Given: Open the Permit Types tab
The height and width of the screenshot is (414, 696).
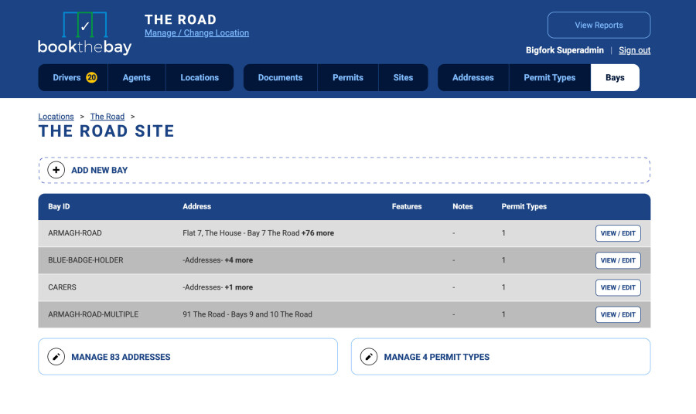Looking at the screenshot, I should point(550,77).
